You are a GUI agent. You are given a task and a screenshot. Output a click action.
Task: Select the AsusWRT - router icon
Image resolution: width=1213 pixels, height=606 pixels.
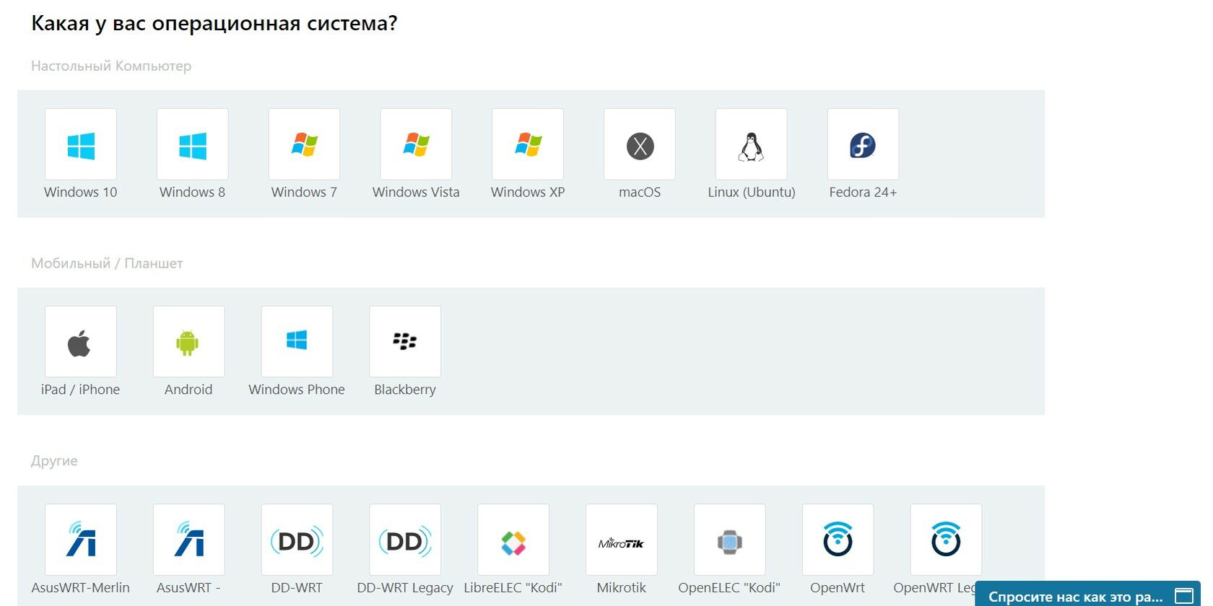(188, 540)
